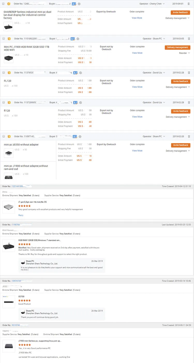This screenshot has width=194, height=363.
Task: Click Invite feedback on FL120 x 100 order
Action: click(181, 81)
